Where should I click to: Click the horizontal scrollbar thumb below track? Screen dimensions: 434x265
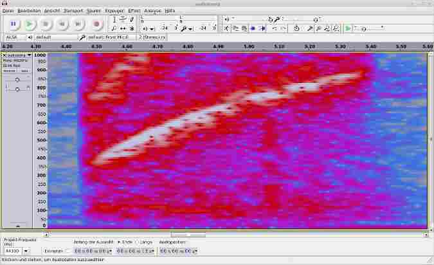pyautogui.click(x=188, y=235)
